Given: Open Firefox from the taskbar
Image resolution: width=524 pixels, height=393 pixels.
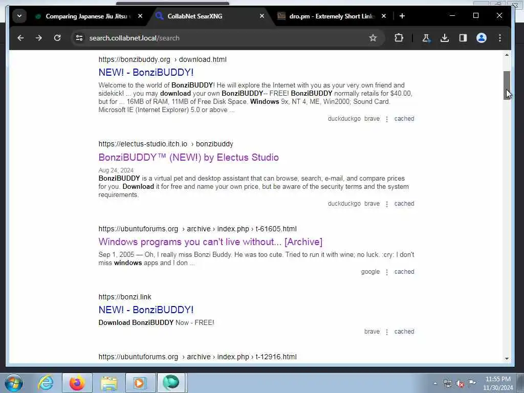Looking at the screenshot, I should (x=77, y=383).
